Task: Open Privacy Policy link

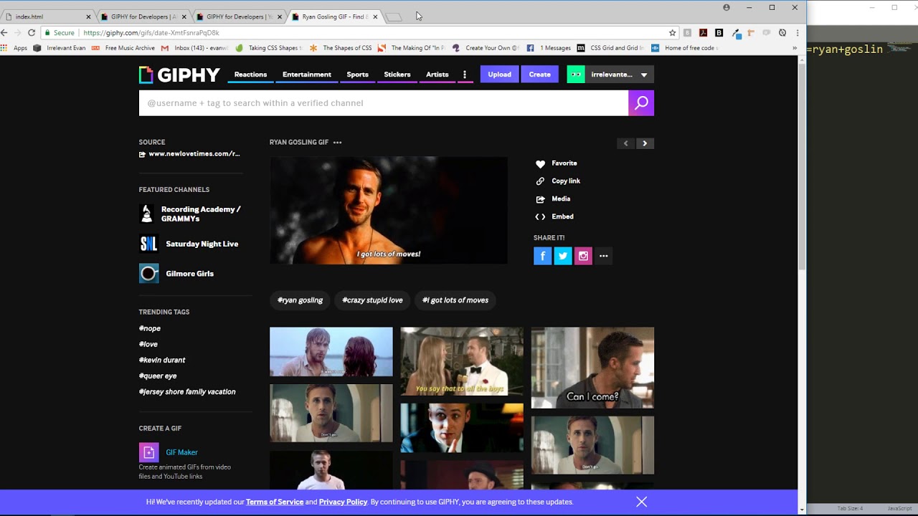Action: click(x=344, y=502)
